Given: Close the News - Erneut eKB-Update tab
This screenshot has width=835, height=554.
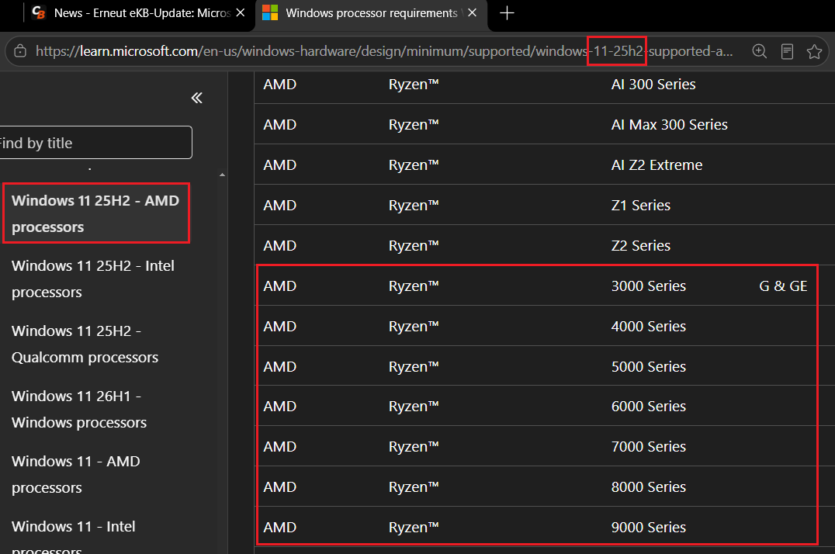Looking at the screenshot, I should (x=241, y=12).
